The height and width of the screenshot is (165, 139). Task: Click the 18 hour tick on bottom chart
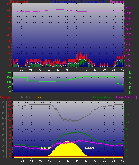click(x=95, y=161)
